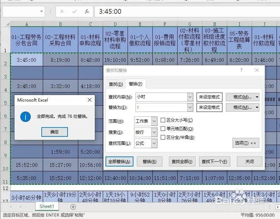Image resolution: width=280 pixels, height=219 pixels.
Task: Click the 替换(R) button
Action: click(x=150, y=162)
